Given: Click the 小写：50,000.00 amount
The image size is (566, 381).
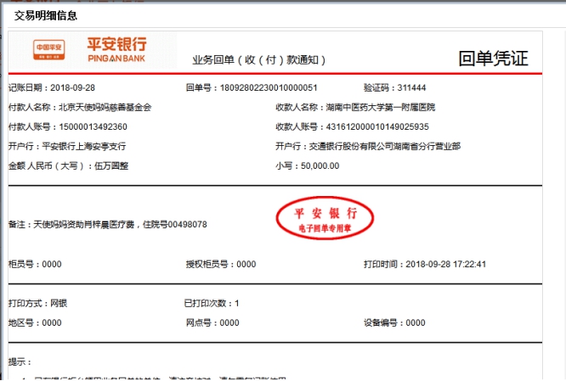Looking at the screenshot, I should click(x=308, y=165).
